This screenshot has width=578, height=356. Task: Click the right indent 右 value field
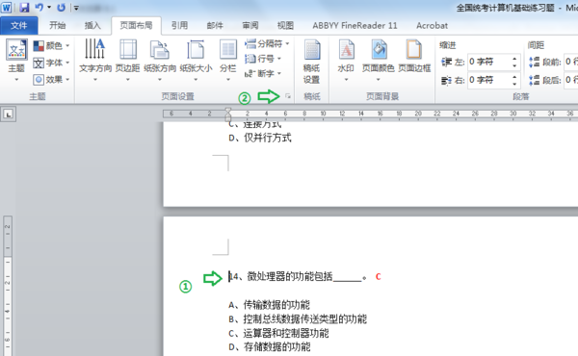[489, 80]
